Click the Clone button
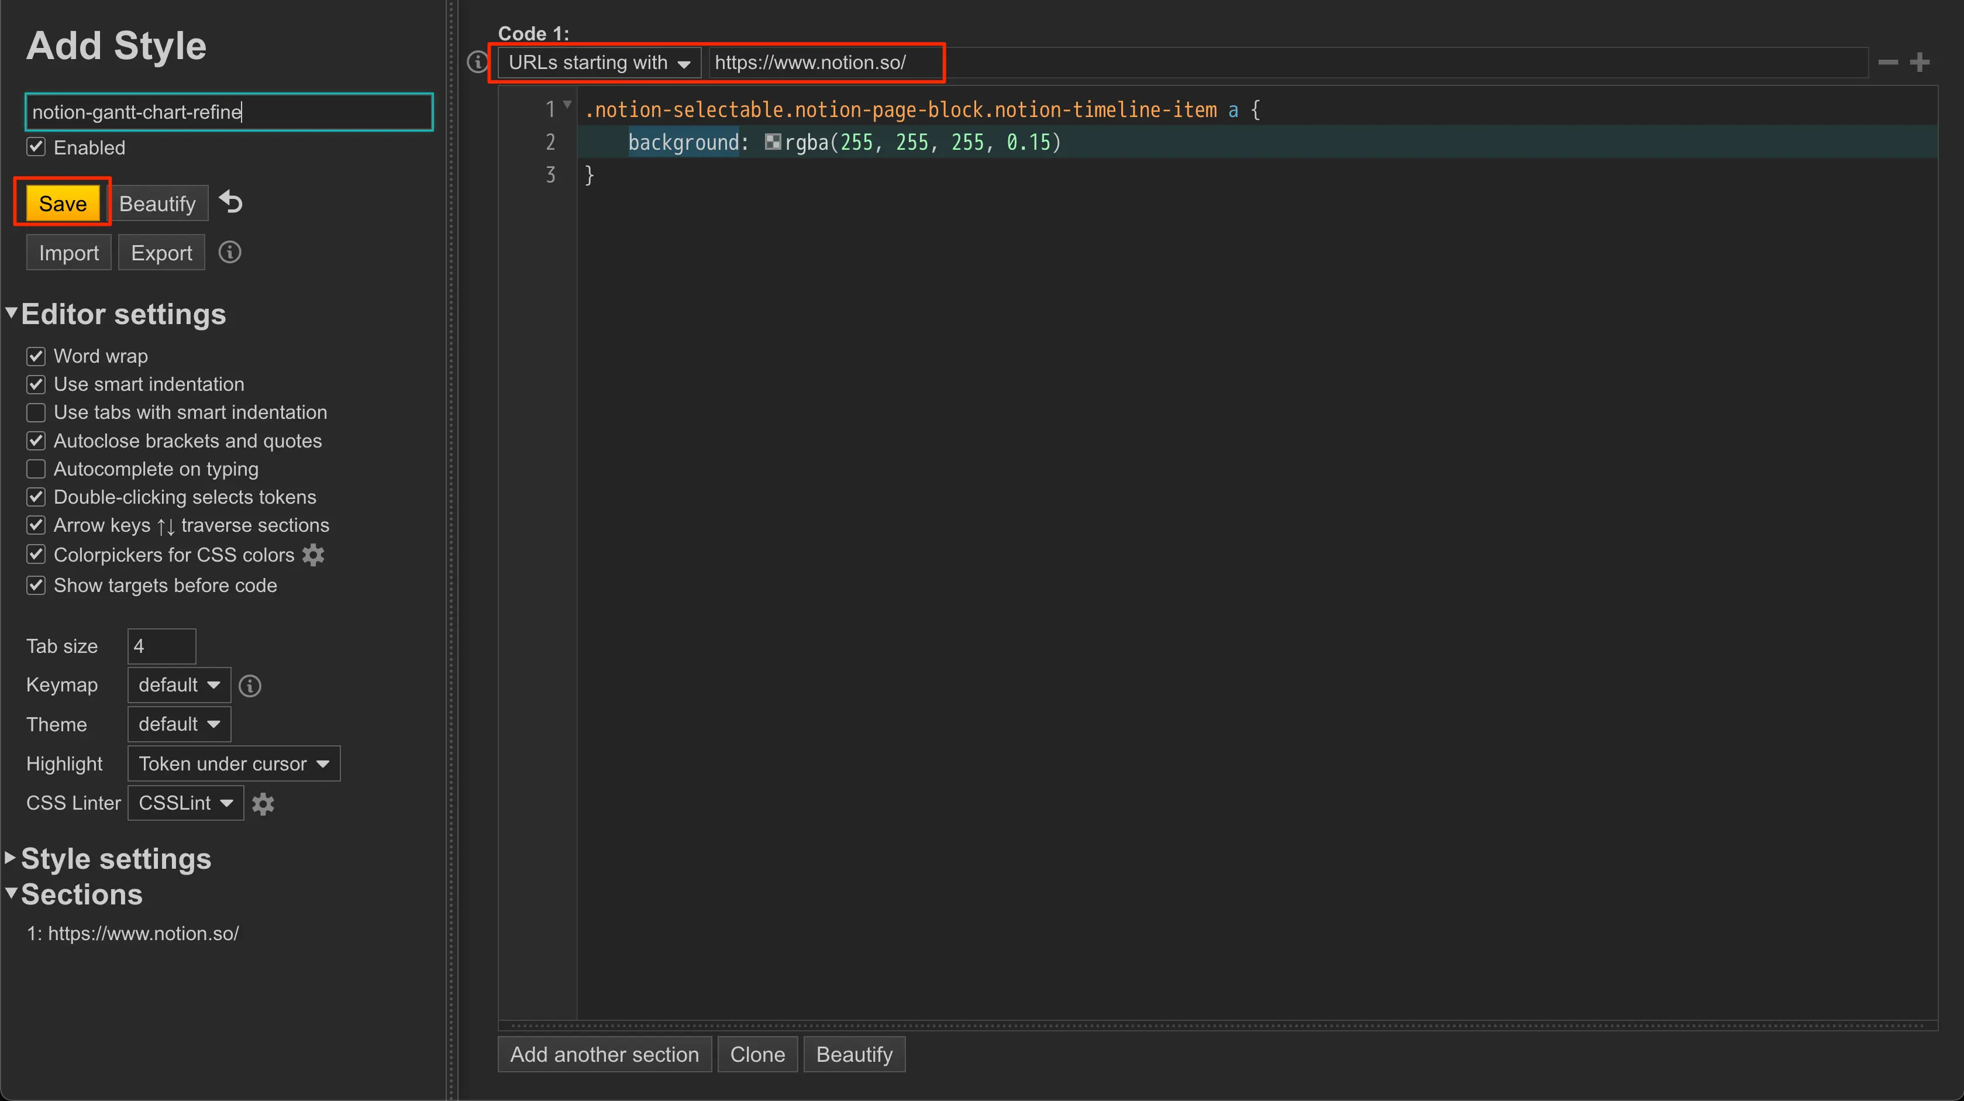 [x=758, y=1054]
